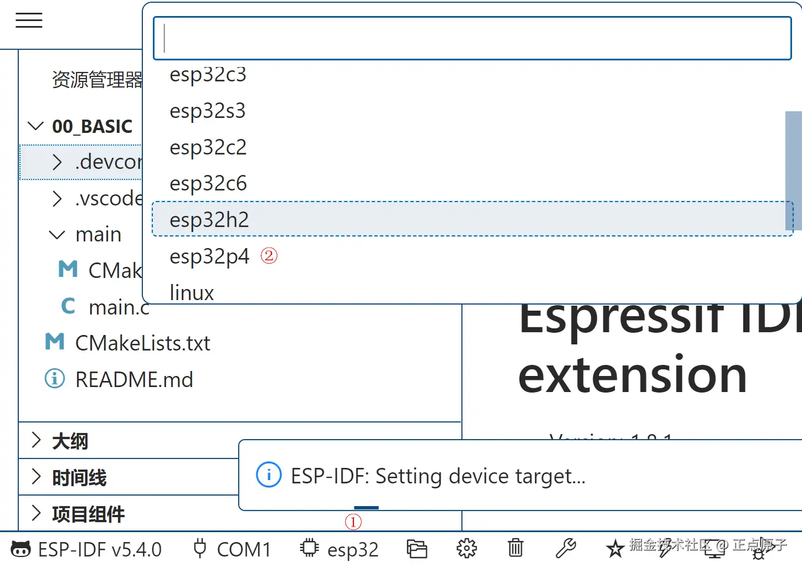Select COM1 serial port in status bar

point(232,549)
